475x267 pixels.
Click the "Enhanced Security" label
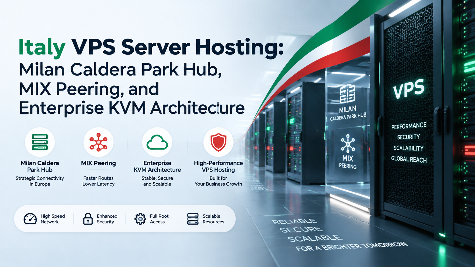coord(107,219)
